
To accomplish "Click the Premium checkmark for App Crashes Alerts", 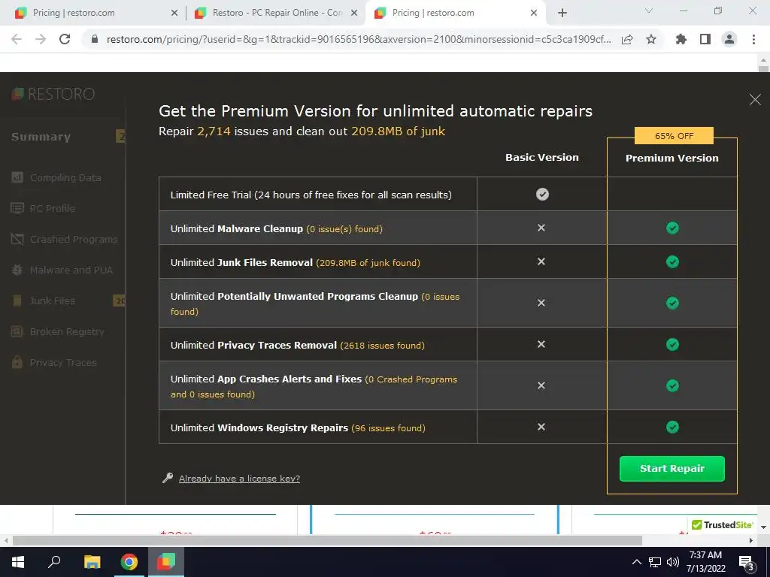I will pyautogui.click(x=672, y=385).
